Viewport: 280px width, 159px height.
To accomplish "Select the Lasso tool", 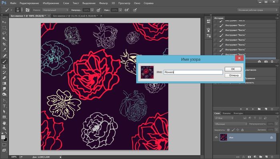I will pos(4,33).
